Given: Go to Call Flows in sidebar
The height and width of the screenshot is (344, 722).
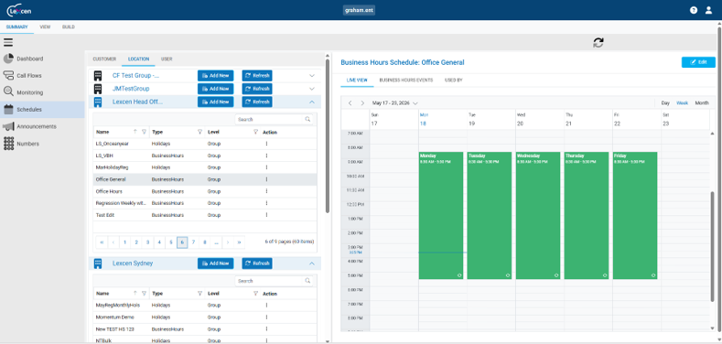Looking at the screenshot, I should [x=29, y=76].
